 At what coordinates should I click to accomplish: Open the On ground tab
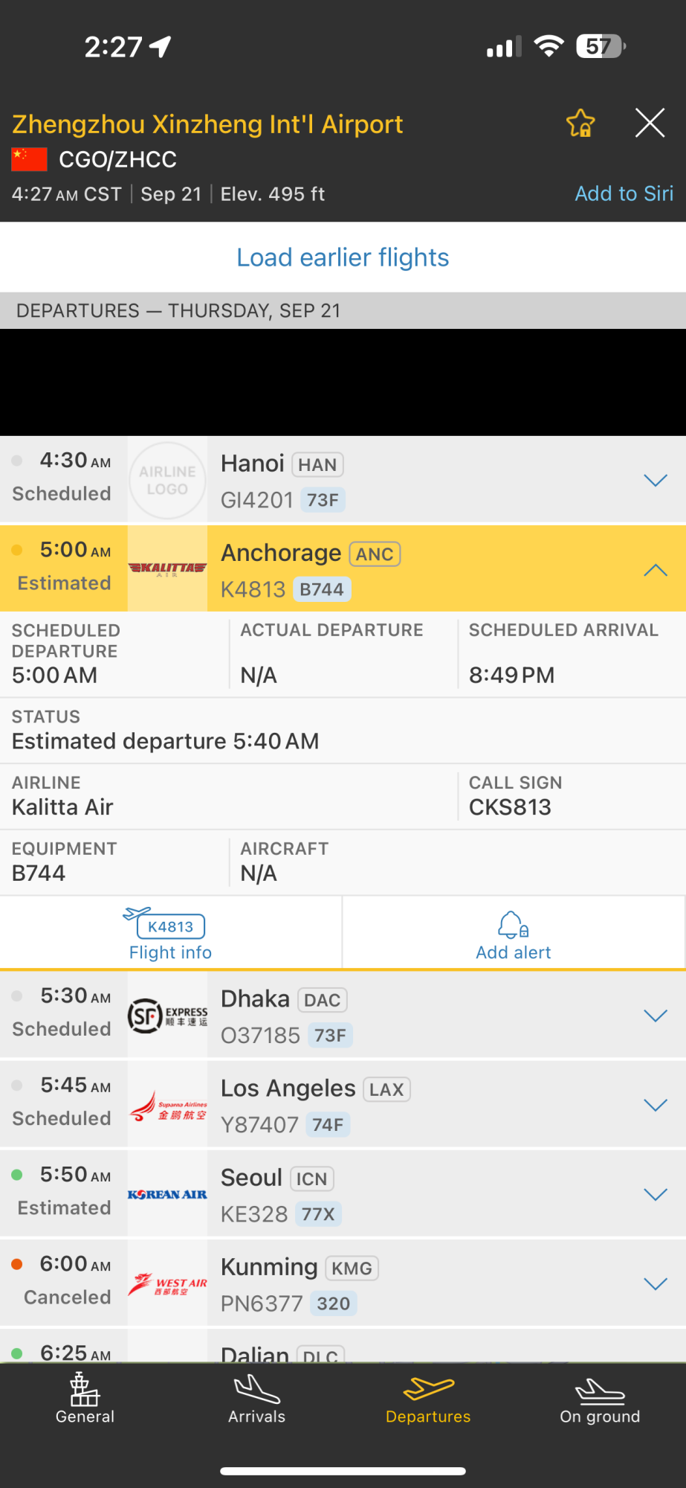point(600,1399)
